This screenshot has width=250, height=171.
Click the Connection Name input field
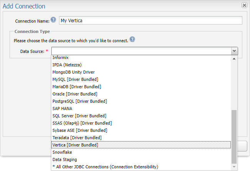(x=151, y=20)
